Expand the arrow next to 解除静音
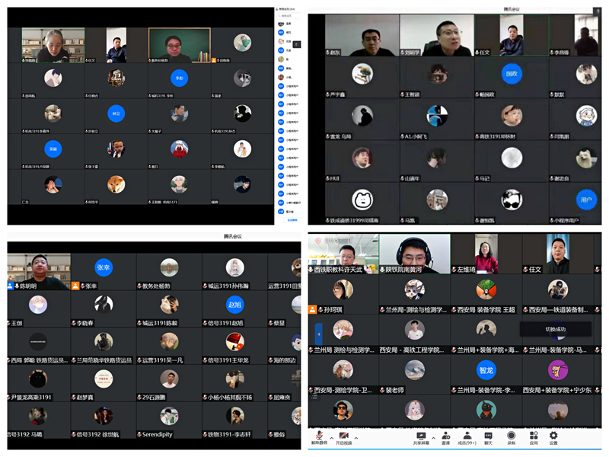Screen dimensions: 609x457 330,438
